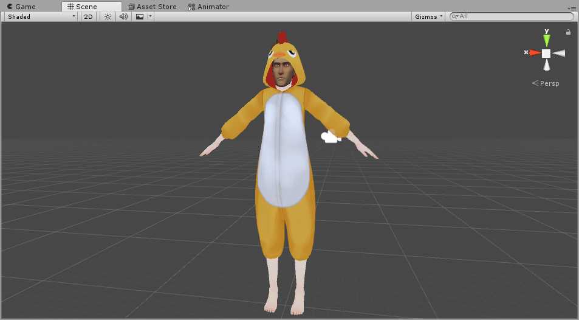The image size is (579, 320).
Task: Click the right gray gizmo cone
Action: point(559,54)
